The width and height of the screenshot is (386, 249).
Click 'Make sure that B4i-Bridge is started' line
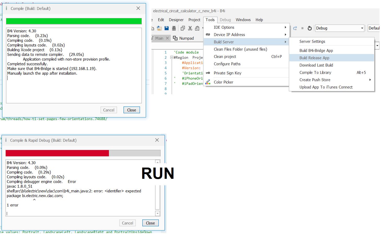[x=52, y=69]
